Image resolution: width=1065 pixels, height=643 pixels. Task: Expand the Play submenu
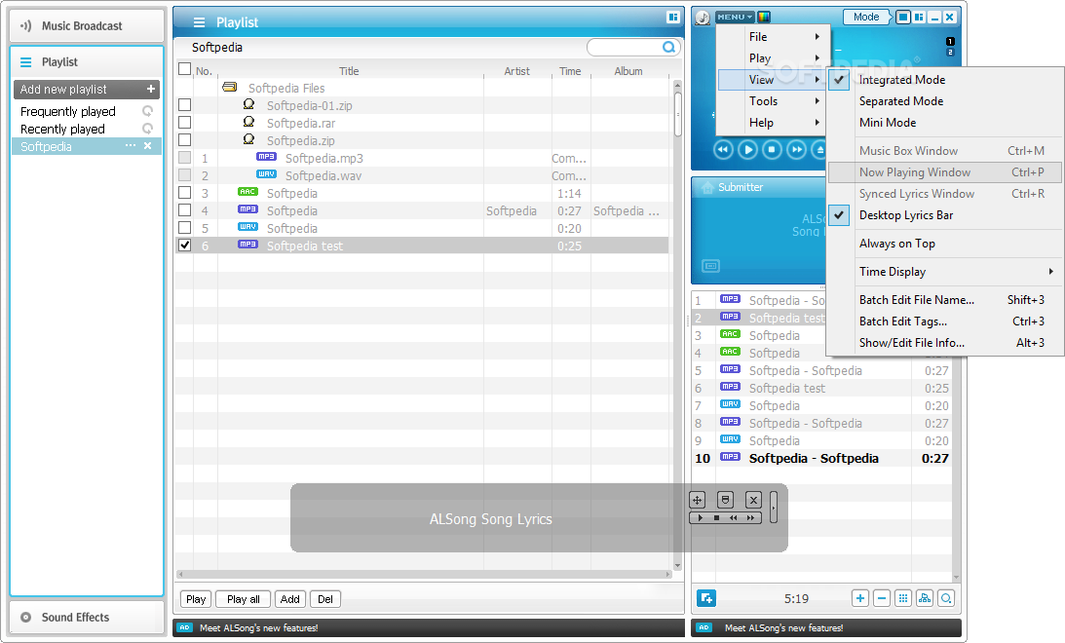click(x=772, y=58)
